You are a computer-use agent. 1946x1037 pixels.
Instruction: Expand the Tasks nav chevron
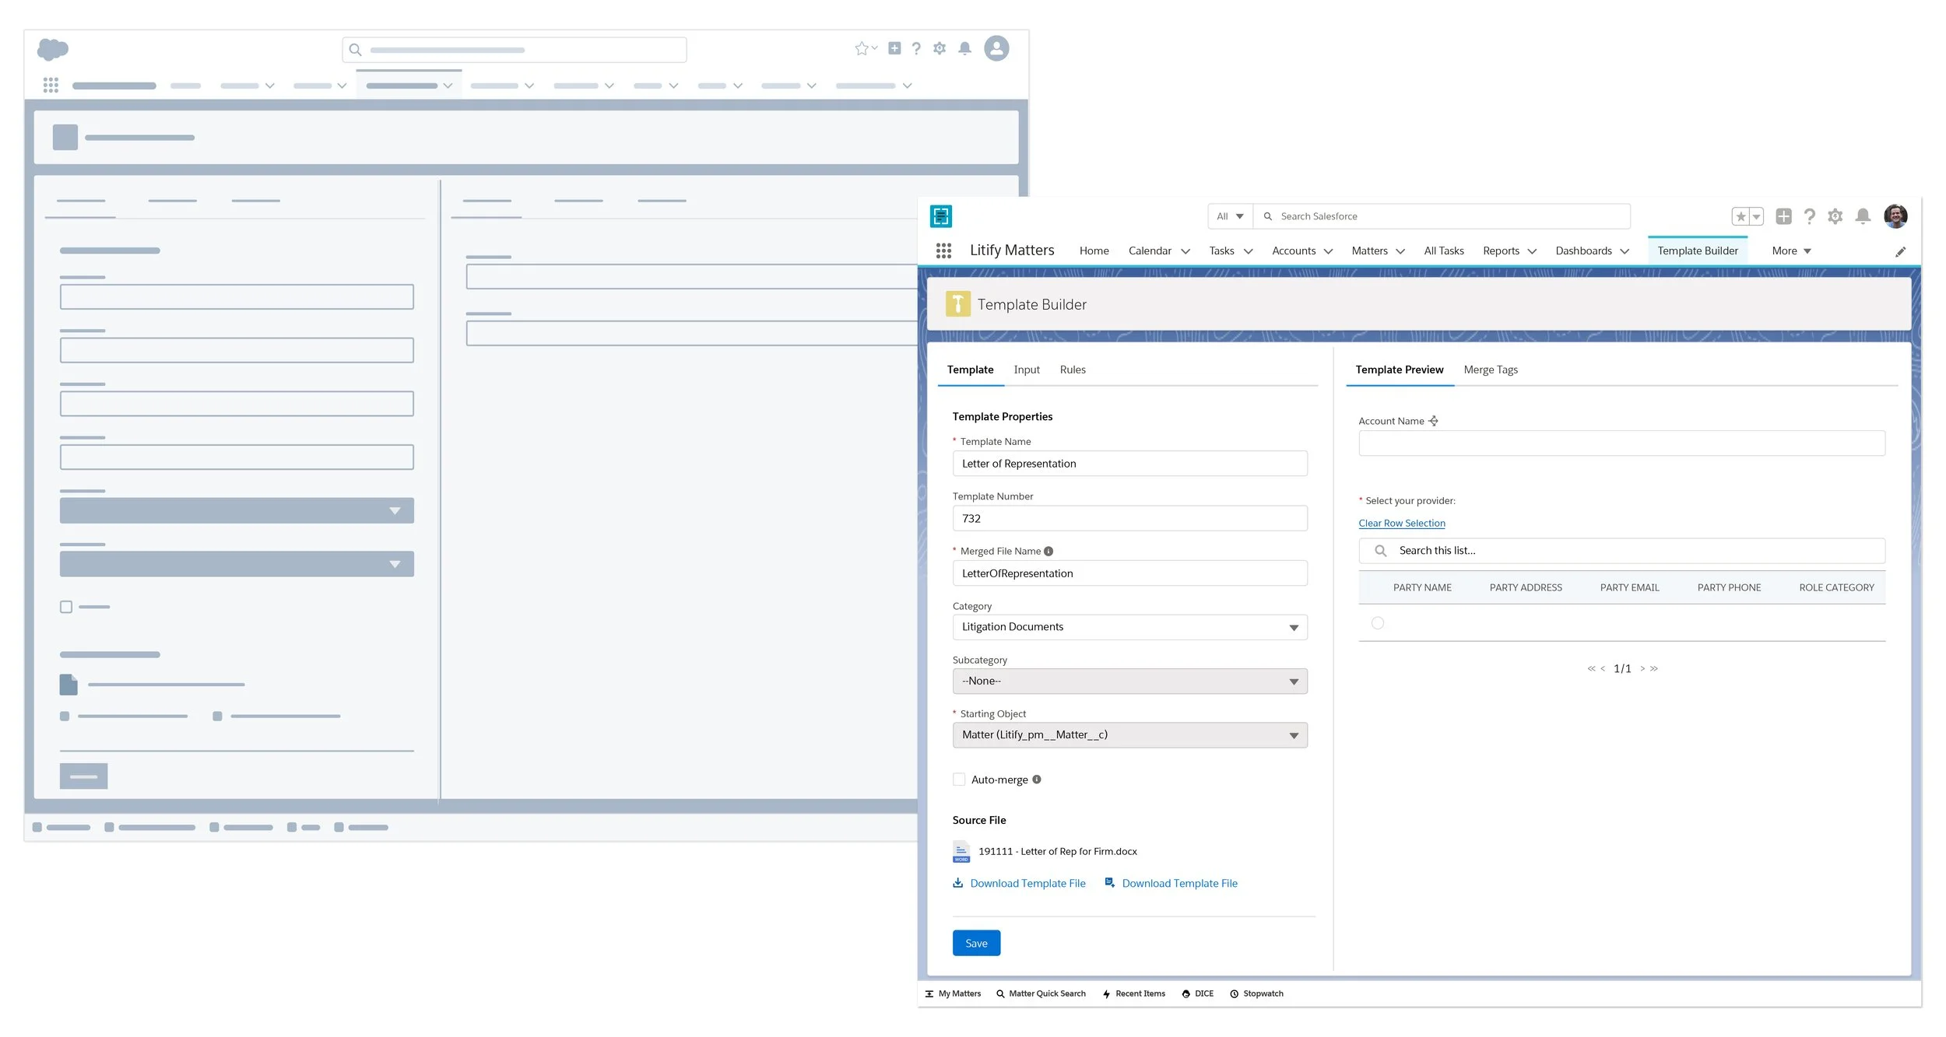[x=1248, y=251]
